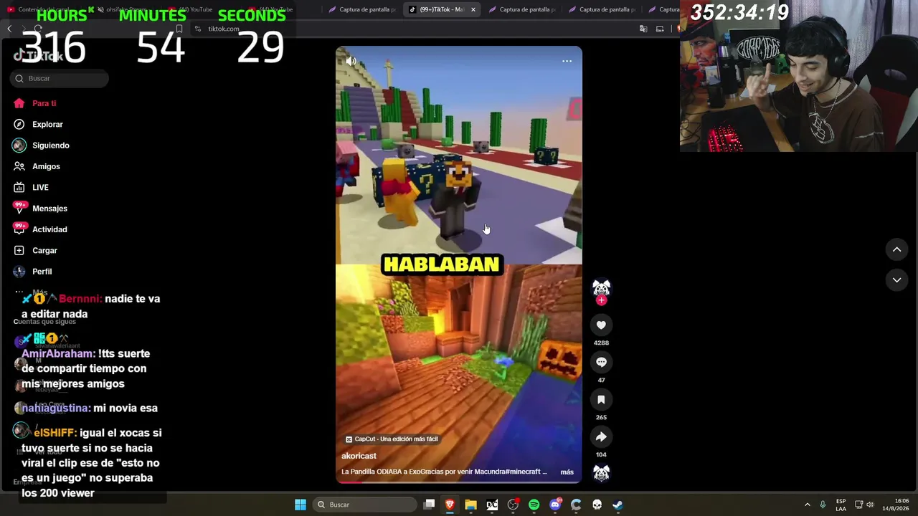This screenshot has width=918, height=516.
Task: Save the video with the bookmark icon
Action: pyautogui.click(x=601, y=400)
